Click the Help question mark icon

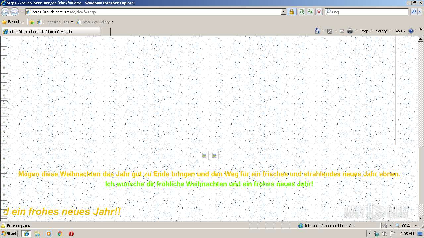pos(411,31)
